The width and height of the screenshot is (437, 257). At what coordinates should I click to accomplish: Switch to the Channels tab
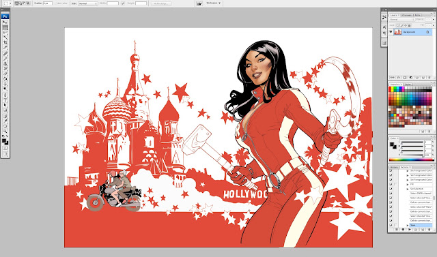coord(407,15)
